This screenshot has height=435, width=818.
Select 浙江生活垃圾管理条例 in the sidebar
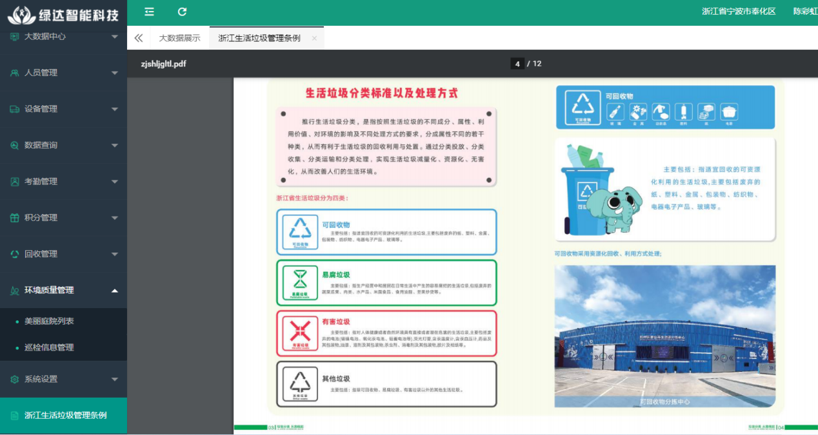(x=65, y=416)
